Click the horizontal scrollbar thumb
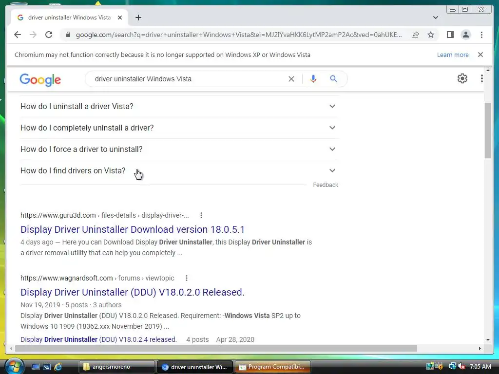 point(216,349)
